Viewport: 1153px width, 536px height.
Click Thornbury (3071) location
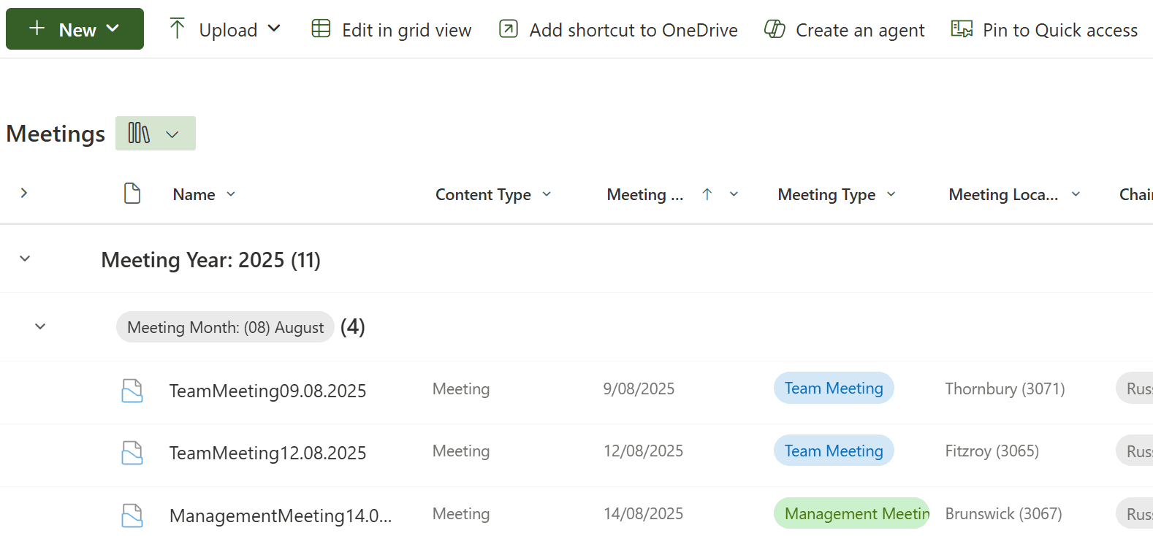click(1005, 388)
